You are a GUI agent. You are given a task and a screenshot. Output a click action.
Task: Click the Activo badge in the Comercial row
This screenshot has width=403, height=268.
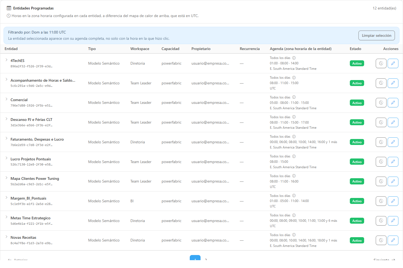pos(357,103)
